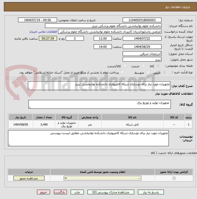
Task: Click the پاسخ به نیاز button
Action: (x=151, y=192)
